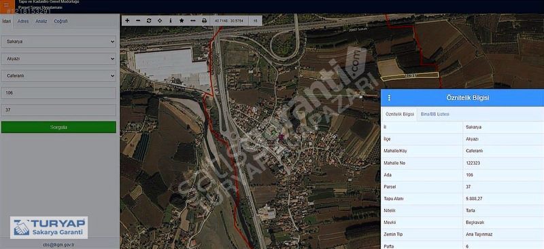
Task: Switch to the Analiz tab
Action: pyautogui.click(x=41, y=21)
